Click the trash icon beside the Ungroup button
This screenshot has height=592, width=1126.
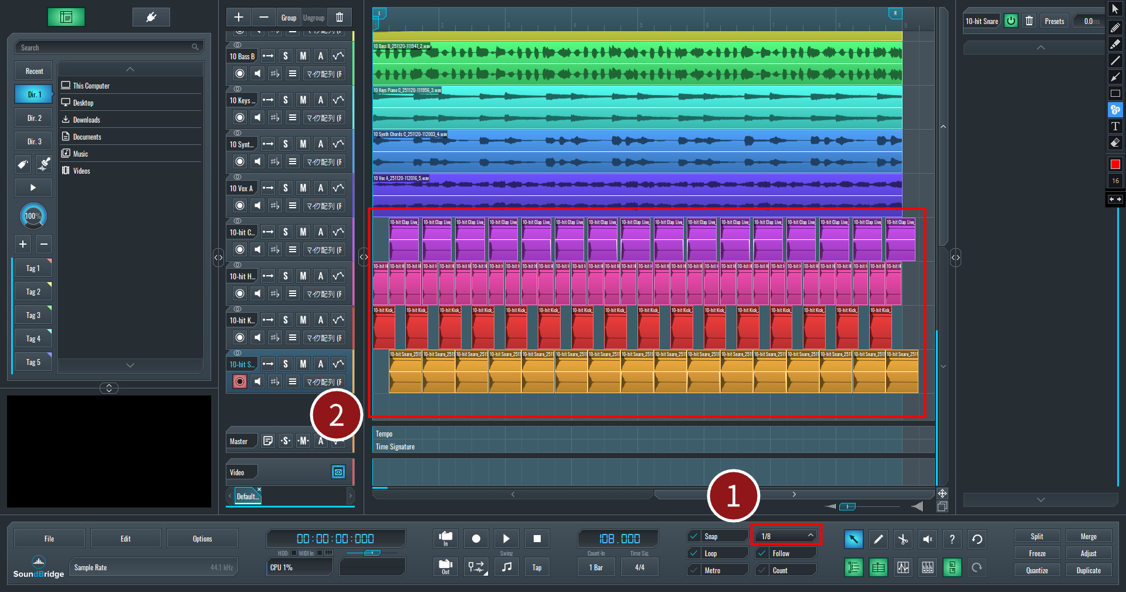point(340,18)
